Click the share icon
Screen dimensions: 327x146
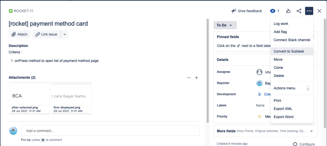(x=299, y=11)
